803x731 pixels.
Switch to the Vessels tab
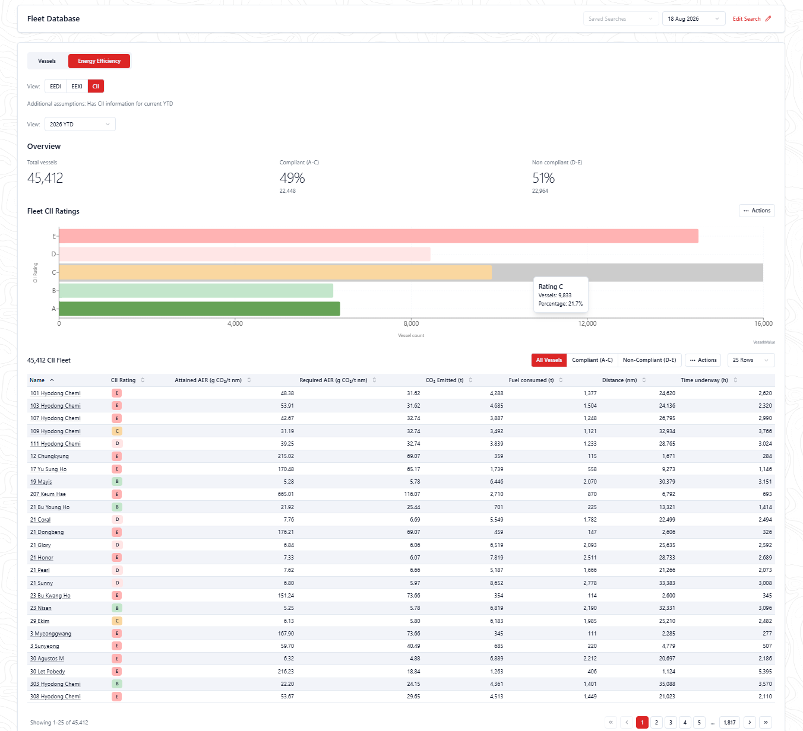47,61
